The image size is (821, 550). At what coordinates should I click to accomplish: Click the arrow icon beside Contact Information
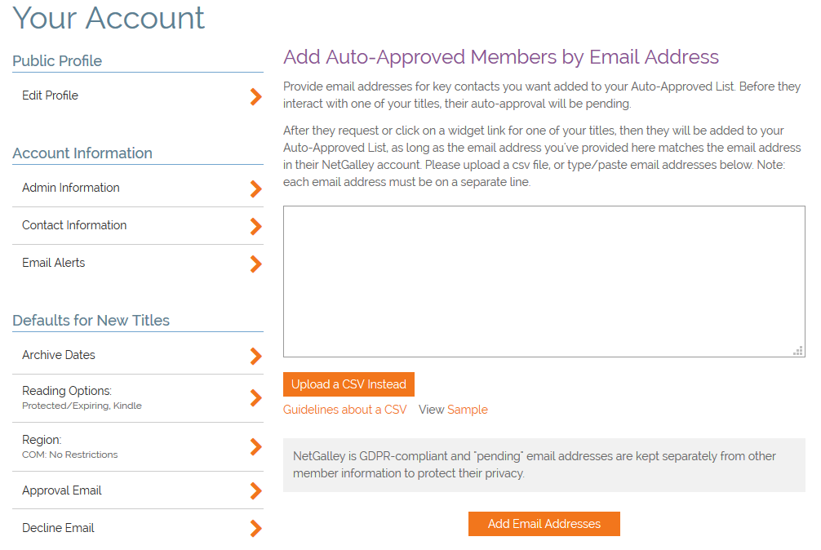255,226
